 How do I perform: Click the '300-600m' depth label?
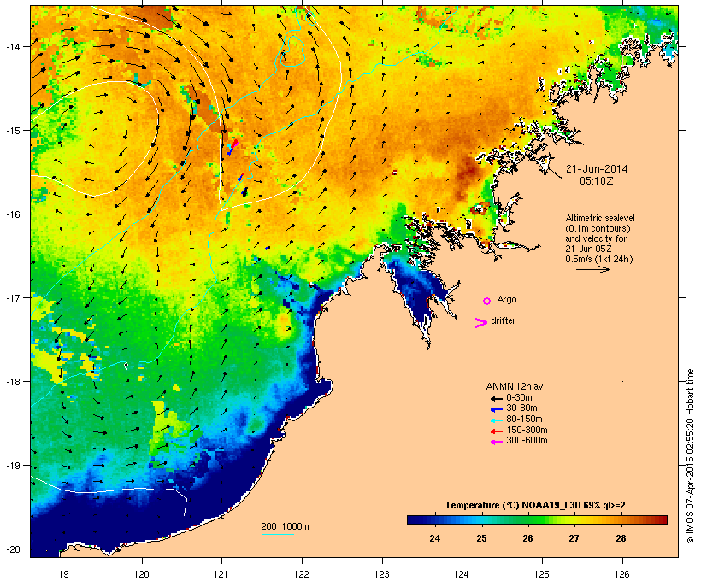pos(527,441)
